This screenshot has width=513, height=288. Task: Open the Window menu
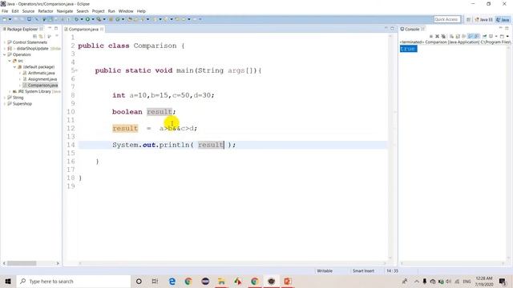click(x=126, y=11)
